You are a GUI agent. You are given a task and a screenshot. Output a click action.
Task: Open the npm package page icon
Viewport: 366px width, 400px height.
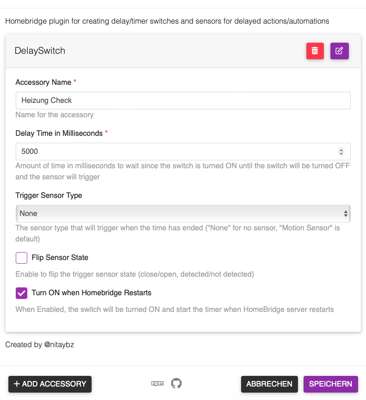(158, 384)
